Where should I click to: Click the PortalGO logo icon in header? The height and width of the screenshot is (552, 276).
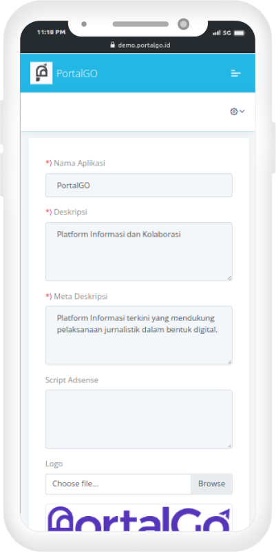(41, 73)
